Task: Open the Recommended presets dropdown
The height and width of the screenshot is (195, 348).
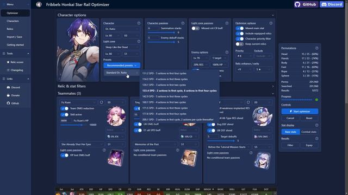Action: pyautogui.click(x=122, y=66)
